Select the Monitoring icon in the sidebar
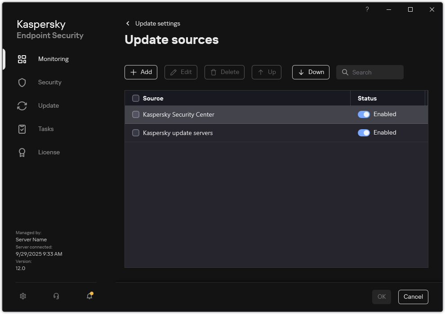This screenshot has height=314, width=445. (22, 59)
